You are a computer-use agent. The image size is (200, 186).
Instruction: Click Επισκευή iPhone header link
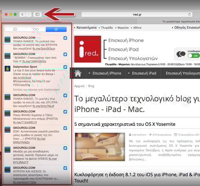pyautogui.click(x=126, y=40)
